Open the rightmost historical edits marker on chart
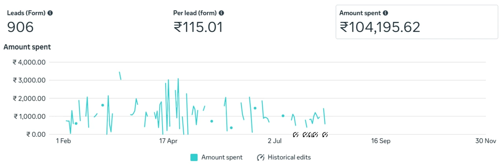 coord(325,135)
